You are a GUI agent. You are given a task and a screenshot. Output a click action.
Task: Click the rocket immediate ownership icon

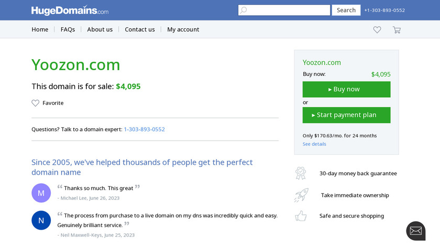(301, 195)
